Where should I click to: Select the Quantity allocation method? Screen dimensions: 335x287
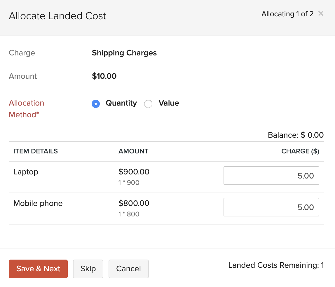click(96, 104)
